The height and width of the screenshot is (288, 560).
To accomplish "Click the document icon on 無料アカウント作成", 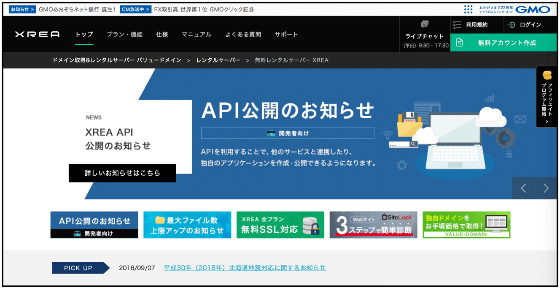I will click(460, 43).
